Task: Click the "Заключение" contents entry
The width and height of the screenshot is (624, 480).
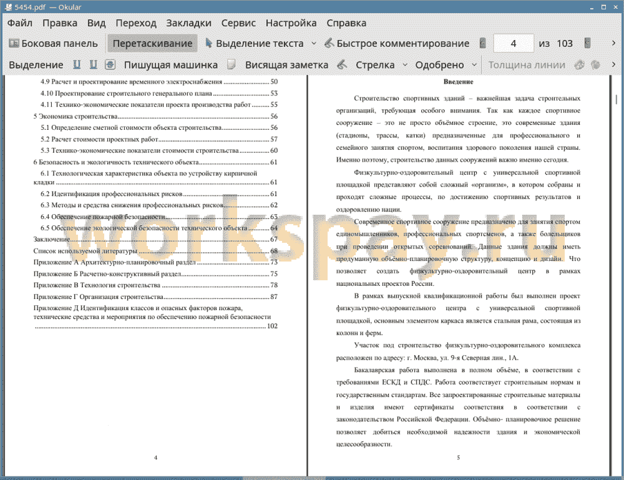Action: (155, 239)
